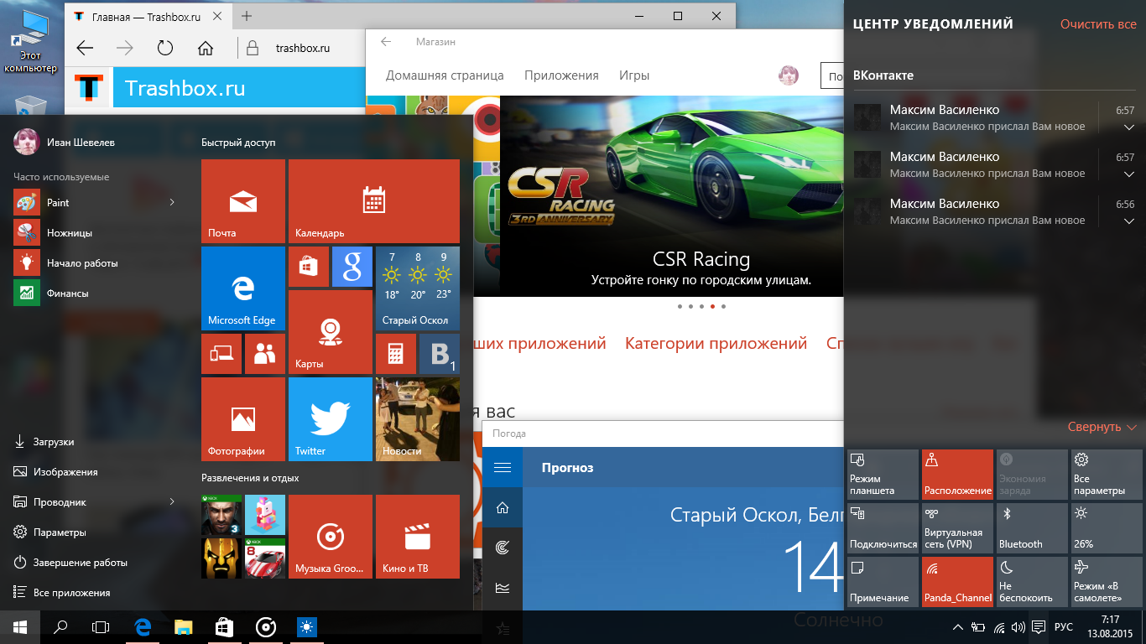
Task: Toggle Расположение location quick action
Action: pos(958,474)
